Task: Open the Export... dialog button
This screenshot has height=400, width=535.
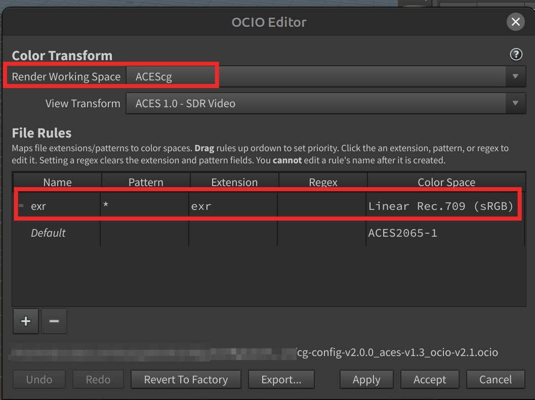Action: (x=281, y=379)
